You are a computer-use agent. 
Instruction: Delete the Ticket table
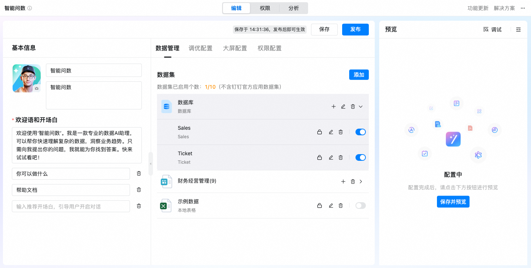coord(341,157)
